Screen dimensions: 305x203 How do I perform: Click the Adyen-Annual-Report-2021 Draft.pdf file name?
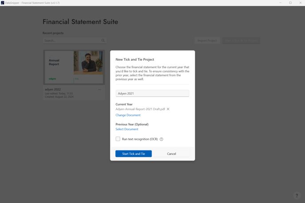pos(140,109)
